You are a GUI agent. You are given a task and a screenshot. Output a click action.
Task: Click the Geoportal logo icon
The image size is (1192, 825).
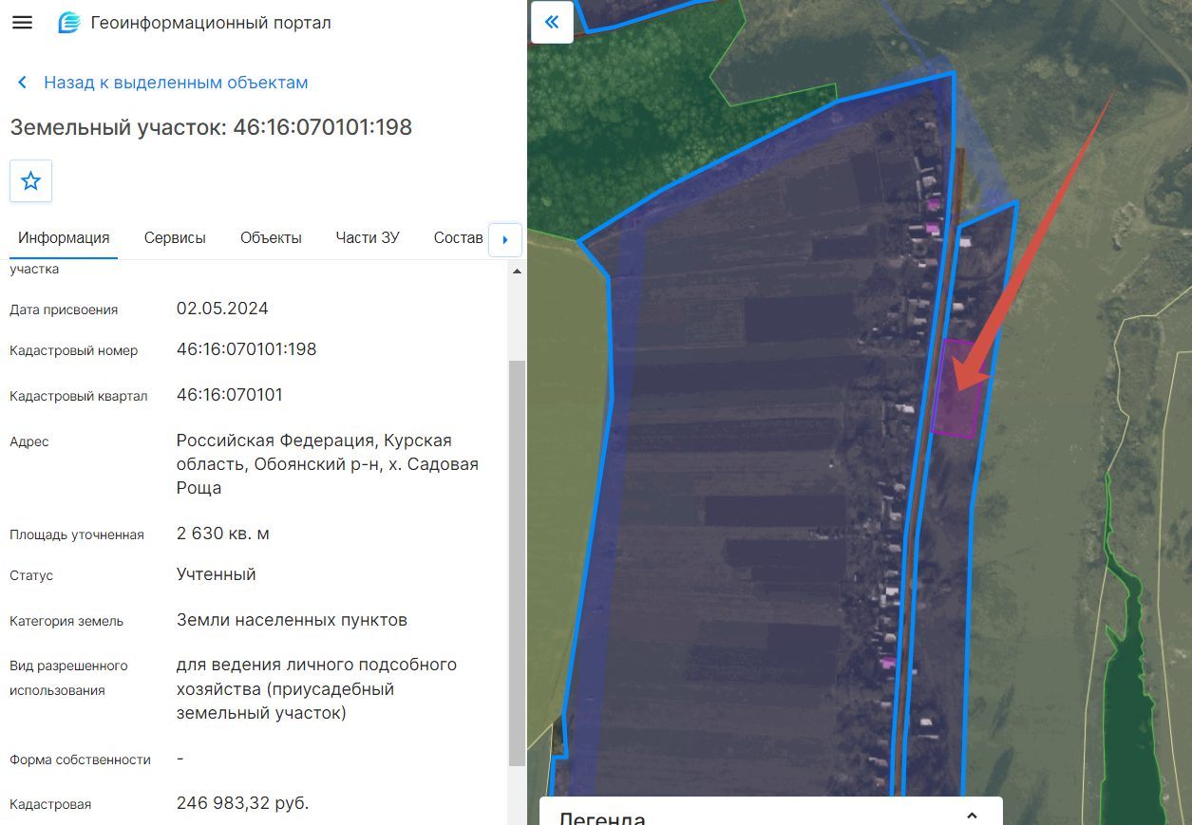pos(69,23)
